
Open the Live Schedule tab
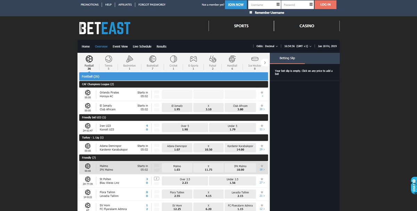point(142,46)
